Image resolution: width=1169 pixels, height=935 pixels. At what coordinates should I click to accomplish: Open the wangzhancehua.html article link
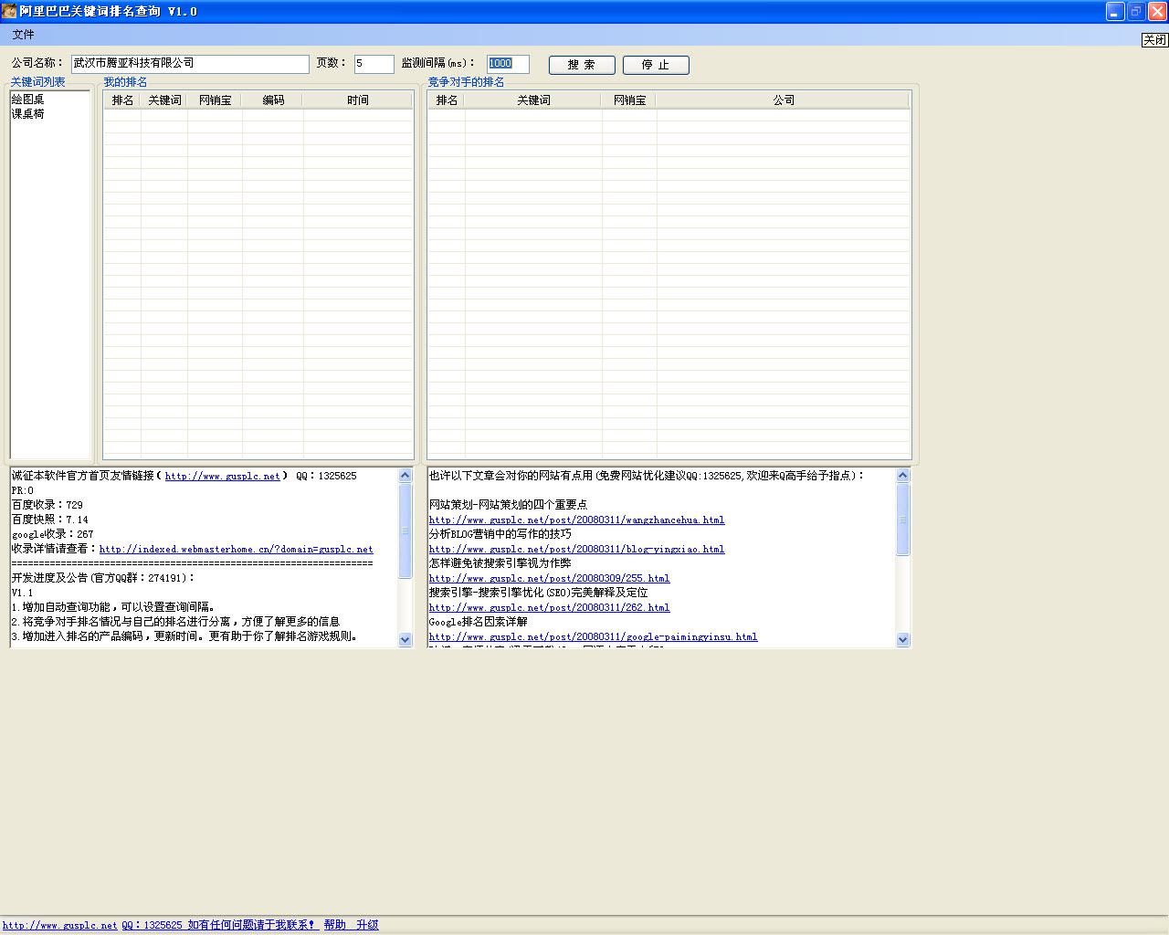coord(577,520)
